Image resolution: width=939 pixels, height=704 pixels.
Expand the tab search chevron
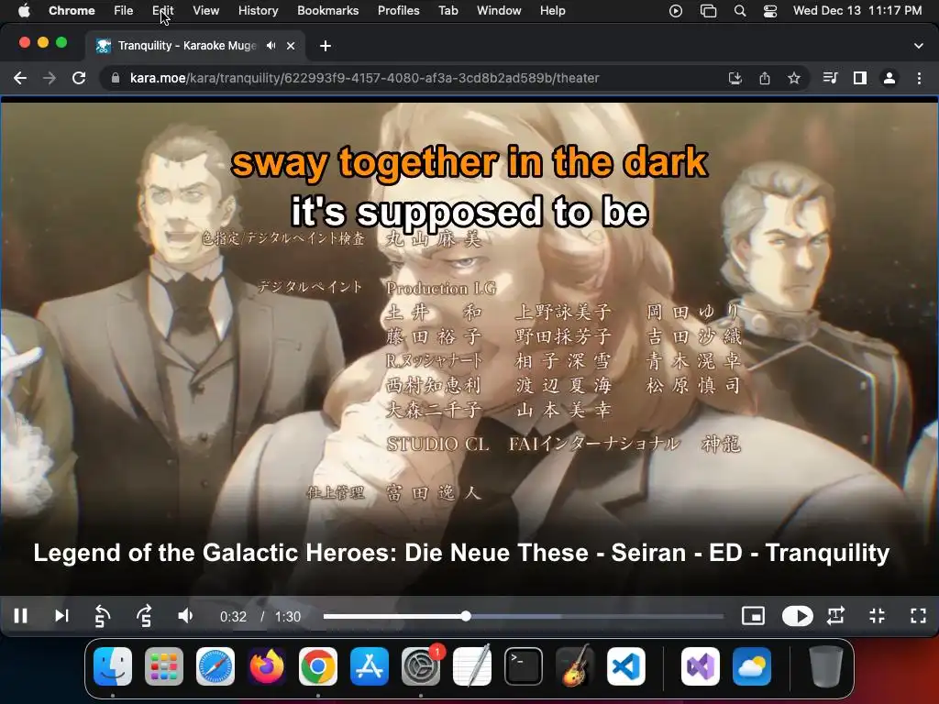[919, 46]
